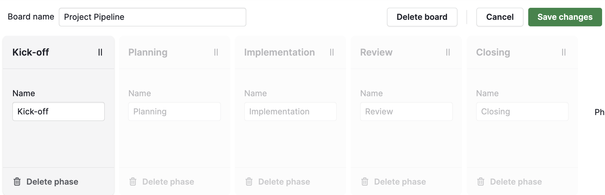Click the trash icon under Closing column

(x=480, y=182)
